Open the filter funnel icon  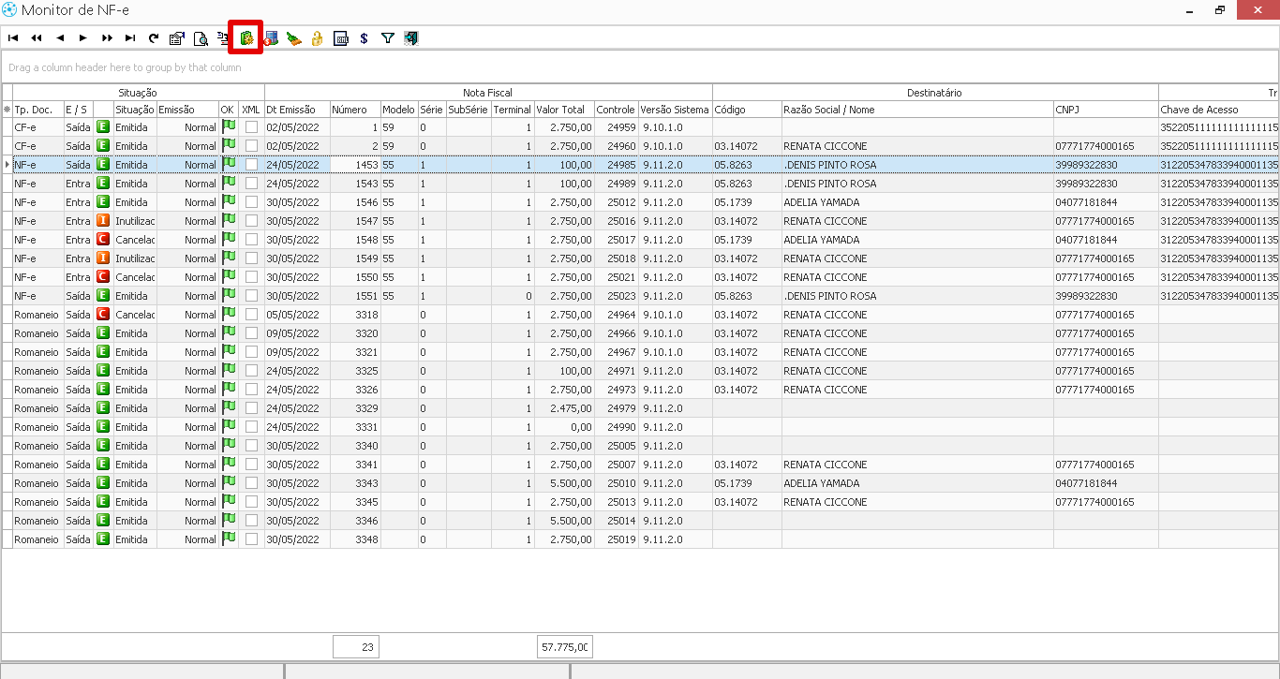point(388,38)
